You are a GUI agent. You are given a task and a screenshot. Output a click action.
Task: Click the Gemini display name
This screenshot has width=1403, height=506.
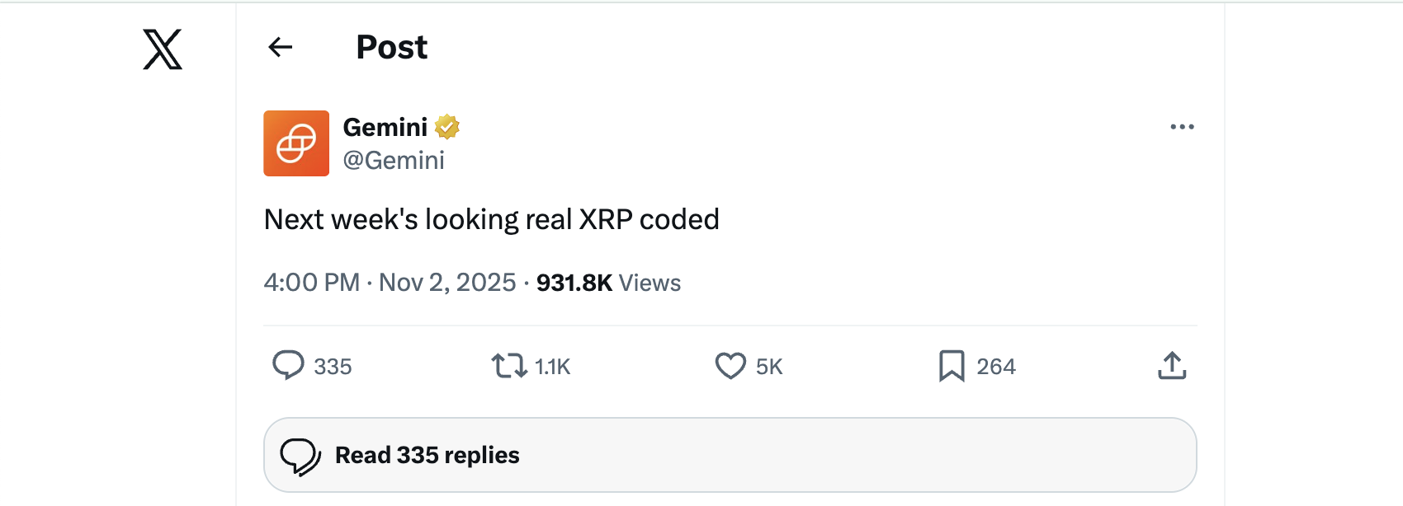385,127
